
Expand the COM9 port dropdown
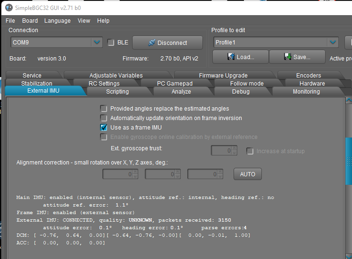tap(97, 42)
